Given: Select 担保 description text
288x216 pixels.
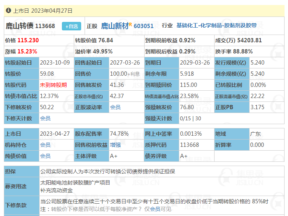Looking at the screenshot, I should 108,171.
